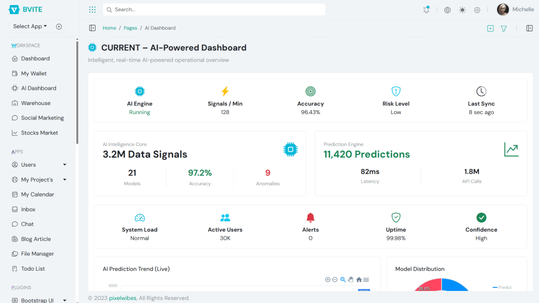This screenshot has height=303, width=539.
Task: Zoom in on the AI Prediction Trend chart
Action: coord(327,279)
